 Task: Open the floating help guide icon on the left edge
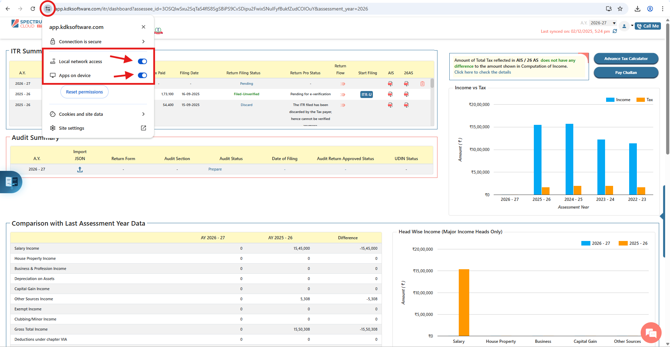12,182
